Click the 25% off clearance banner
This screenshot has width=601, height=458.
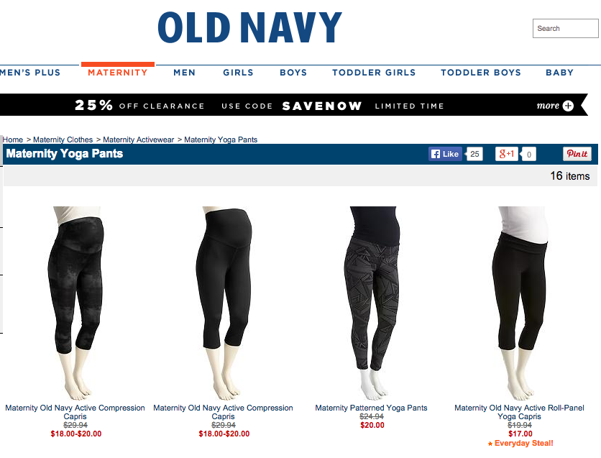[294, 105]
